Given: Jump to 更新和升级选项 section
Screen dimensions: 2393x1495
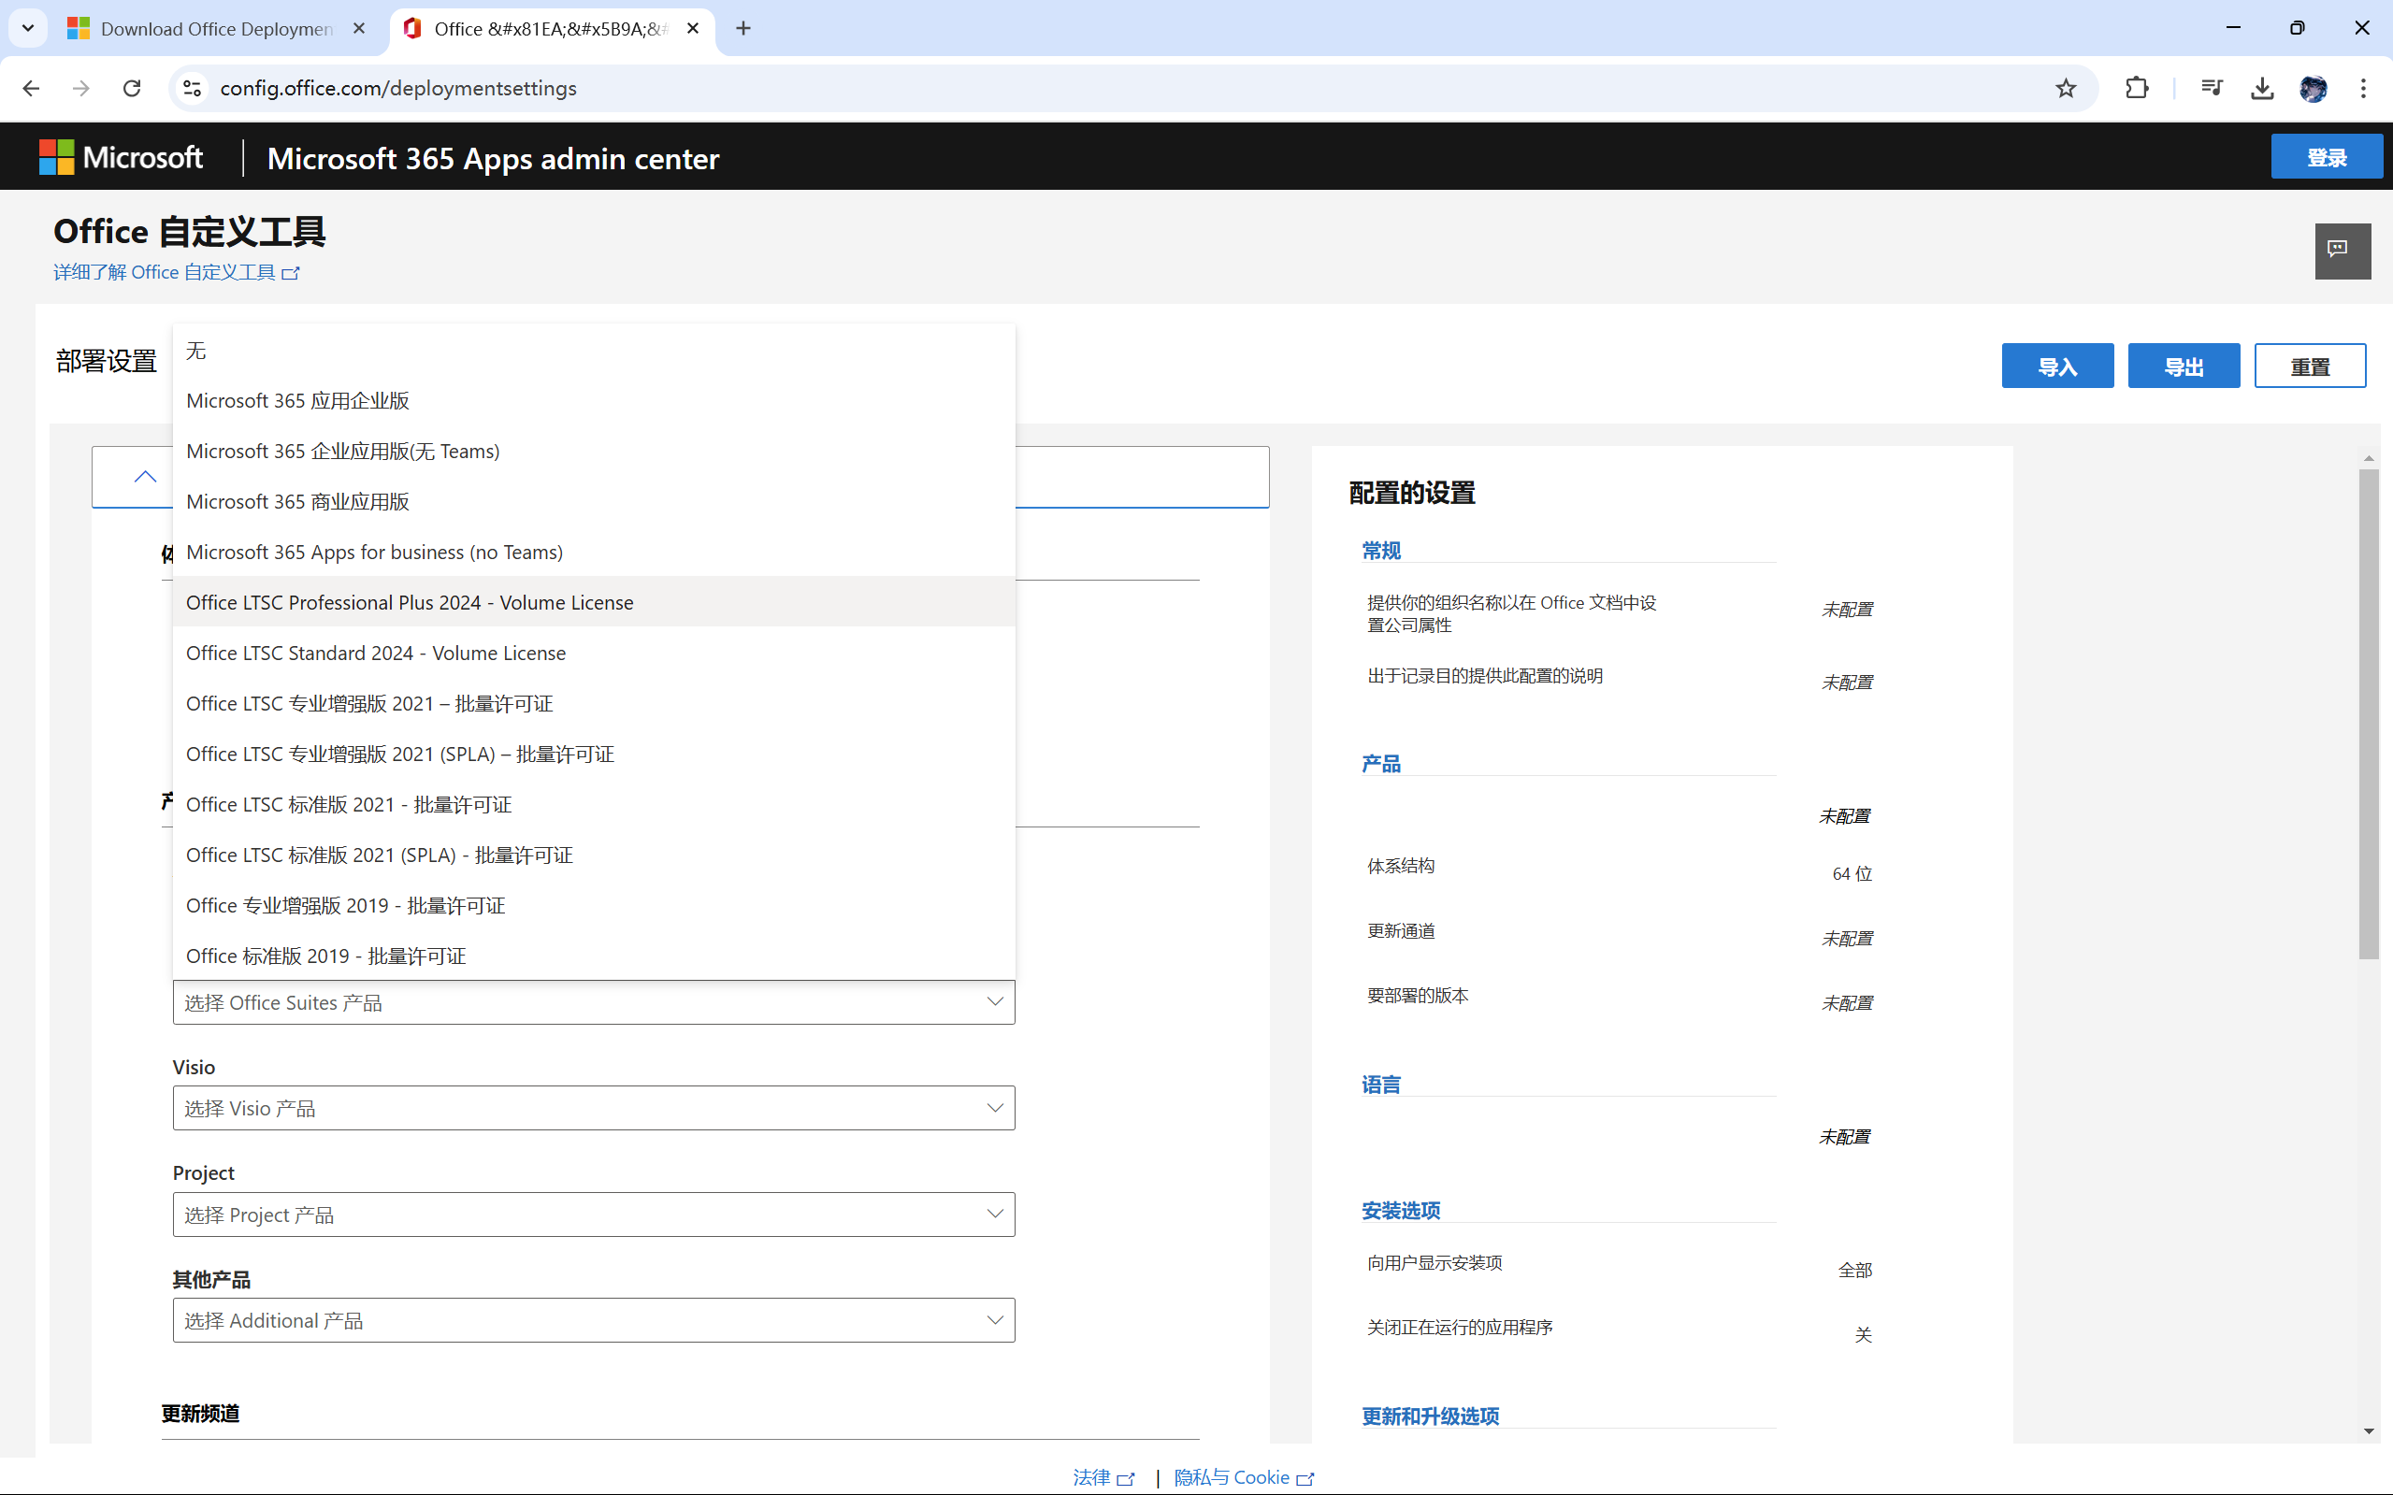Looking at the screenshot, I should (1431, 1416).
